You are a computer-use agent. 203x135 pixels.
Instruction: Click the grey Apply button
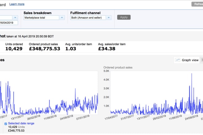tap(124, 17)
